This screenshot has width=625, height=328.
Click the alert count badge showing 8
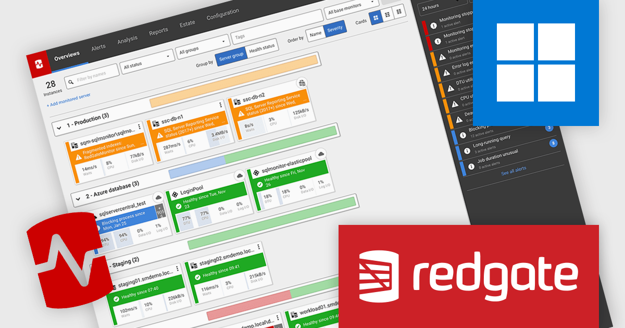[553, 143]
